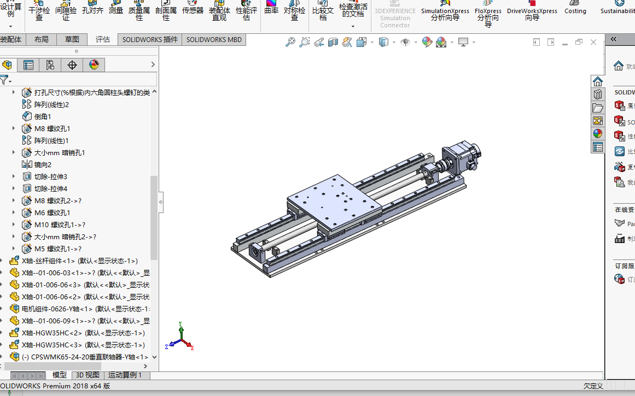Collapse the task pane with double chevron
Viewport: 635px width, 396px height.
point(614,39)
